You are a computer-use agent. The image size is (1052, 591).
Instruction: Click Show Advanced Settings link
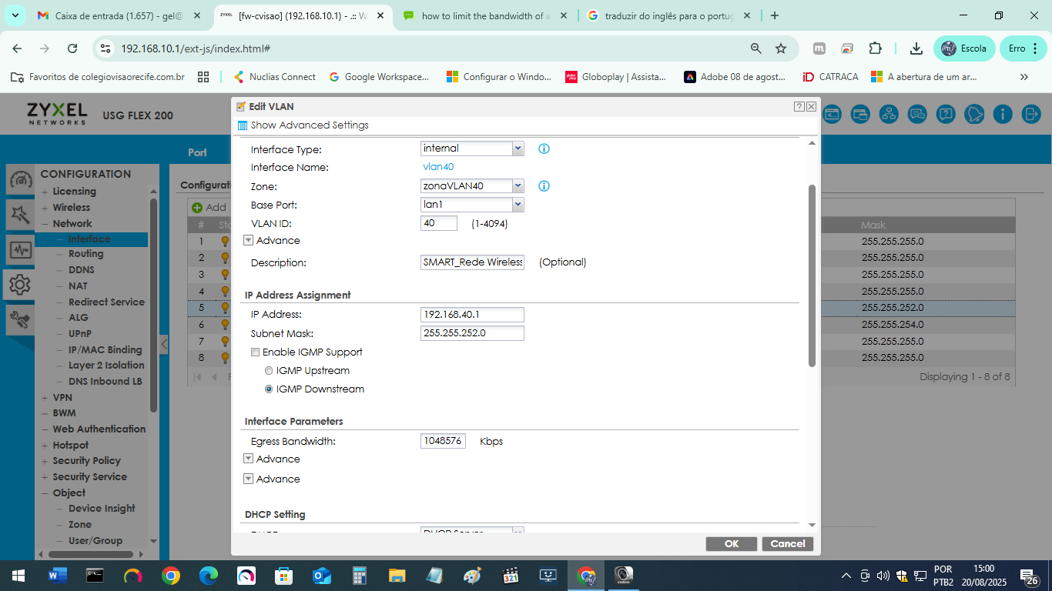303,125
